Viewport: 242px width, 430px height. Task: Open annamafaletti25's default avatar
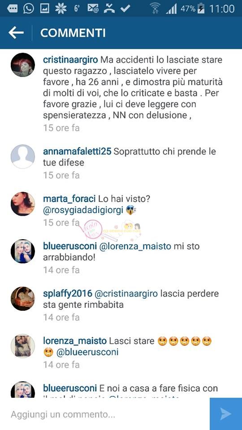(23, 156)
